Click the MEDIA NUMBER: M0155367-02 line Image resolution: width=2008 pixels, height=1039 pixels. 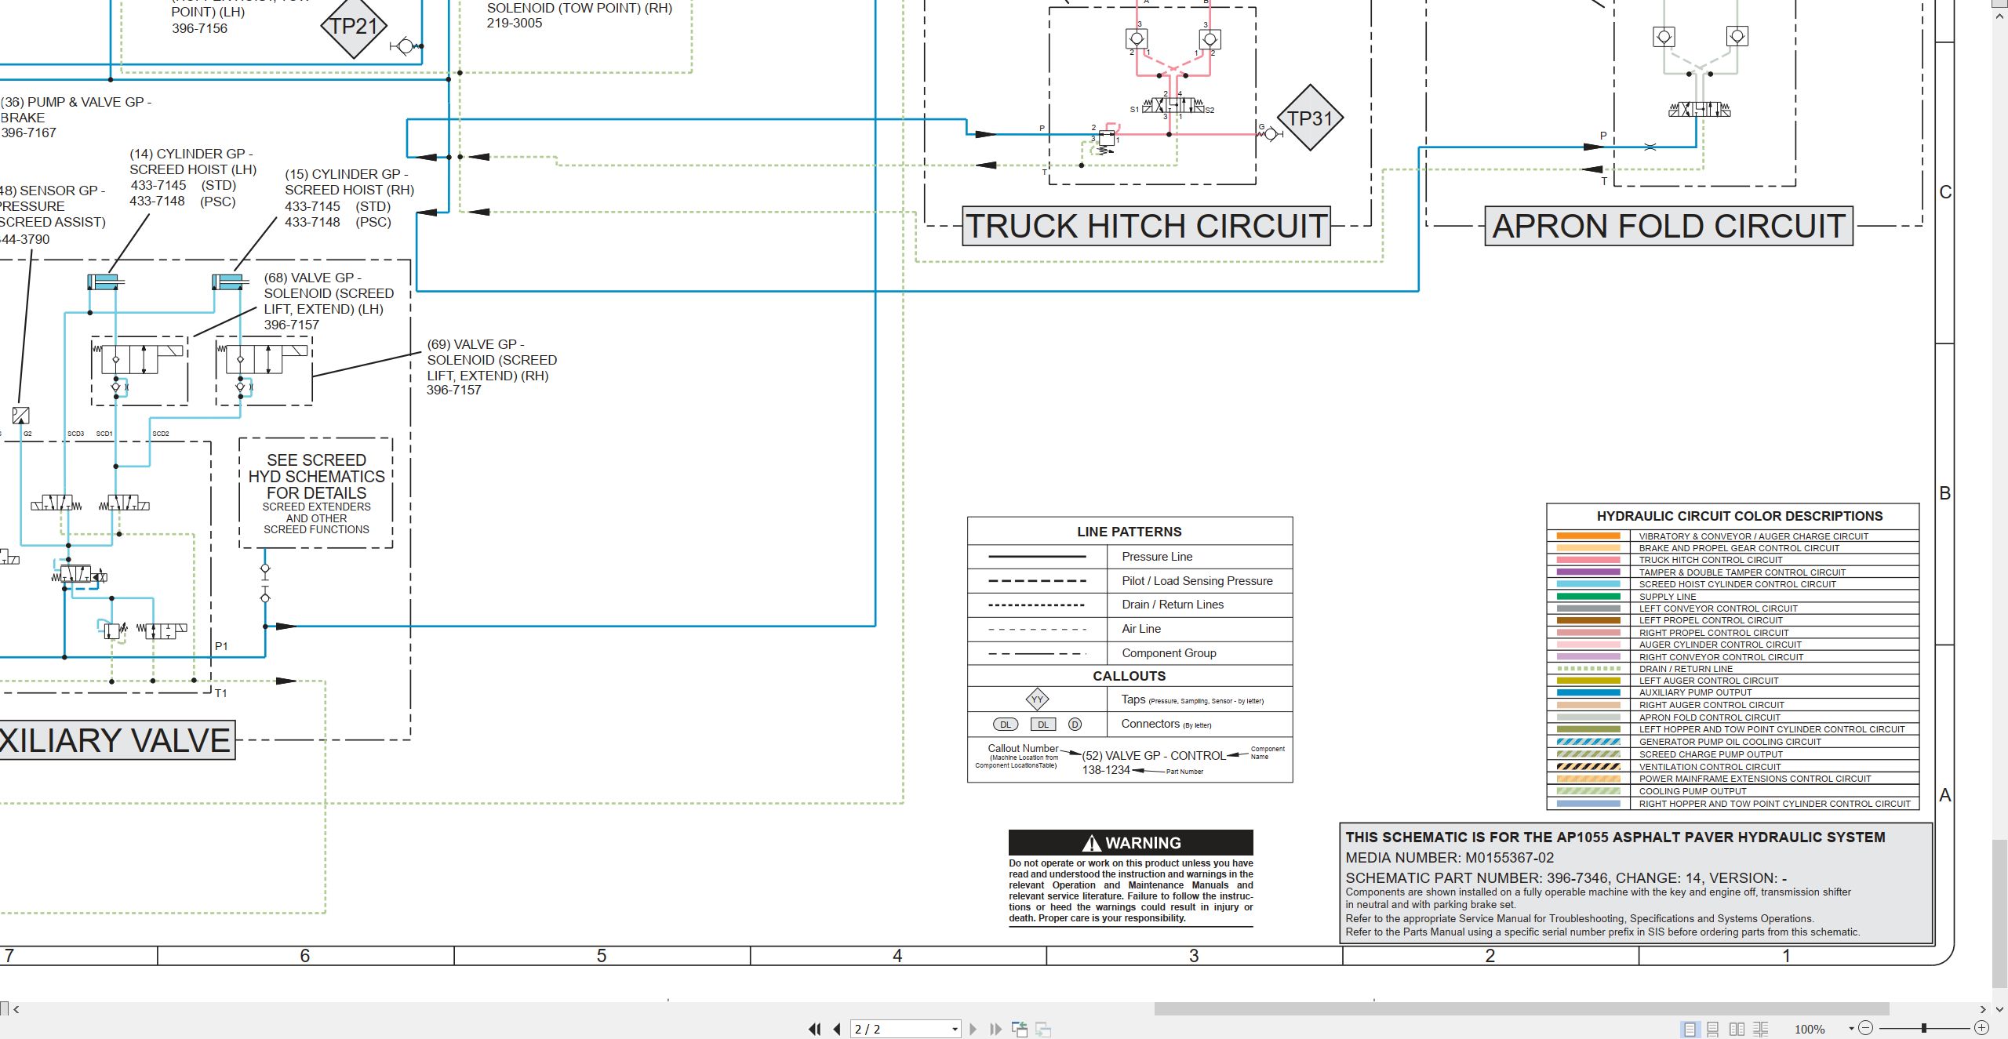(1450, 858)
